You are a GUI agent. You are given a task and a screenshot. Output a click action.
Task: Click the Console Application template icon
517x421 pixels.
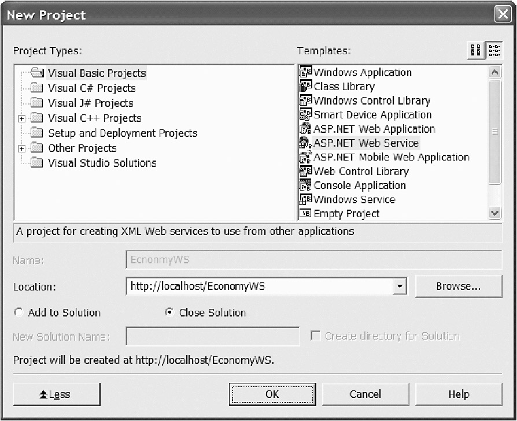(x=305, y=185)
